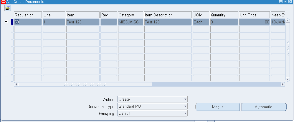Uncheck the checkbox for requisition 58

tap(6, 22)
